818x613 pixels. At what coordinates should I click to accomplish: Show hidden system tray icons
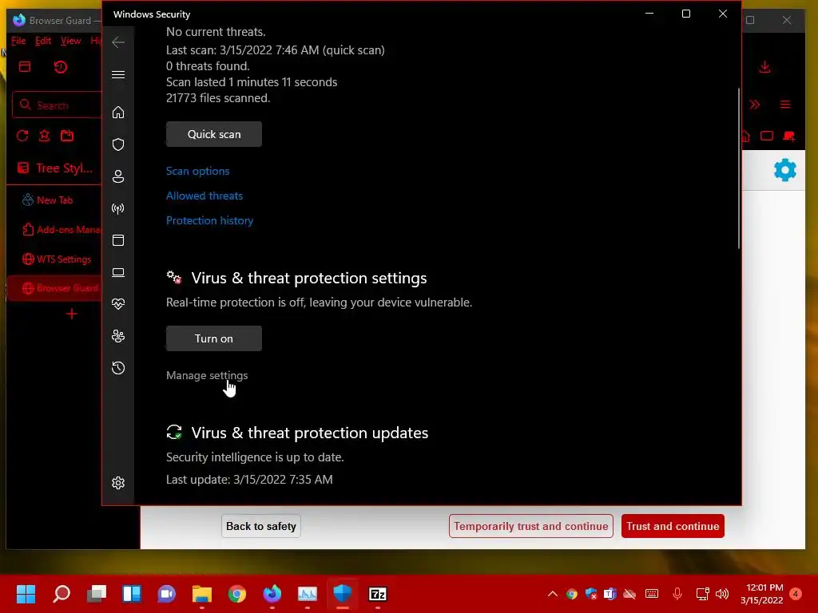tap(553, 594)
